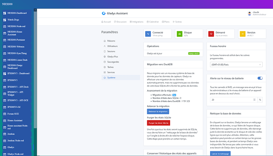Select Système in Paramètres menu
Viewport: 273px width, 156px height.
[x=121, y=77]
